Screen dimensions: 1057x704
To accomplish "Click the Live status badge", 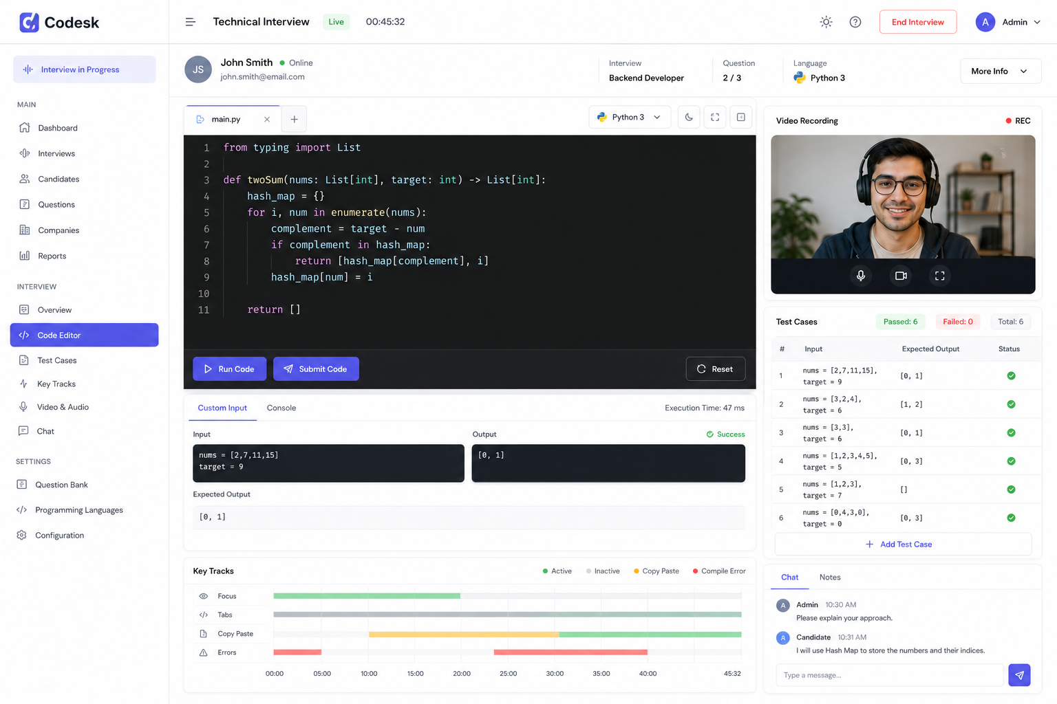I will tap(336, 22).
